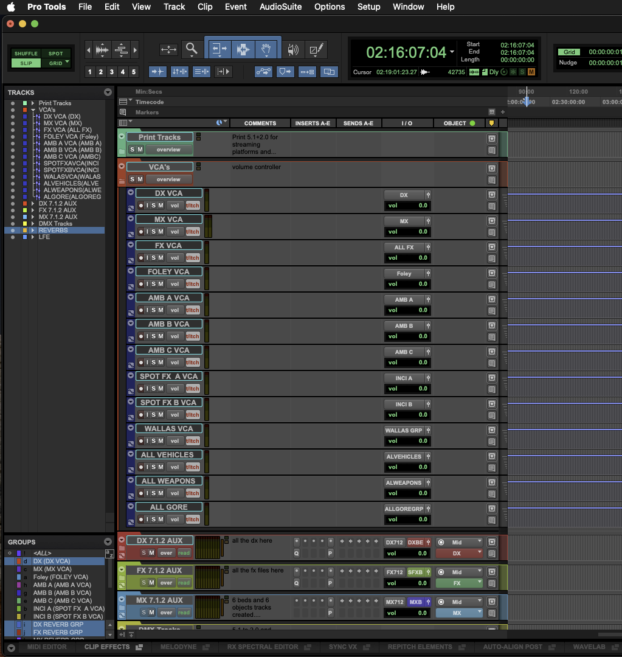
Task: Click vol view button on AMB A VCA
Action: (175, 310)
